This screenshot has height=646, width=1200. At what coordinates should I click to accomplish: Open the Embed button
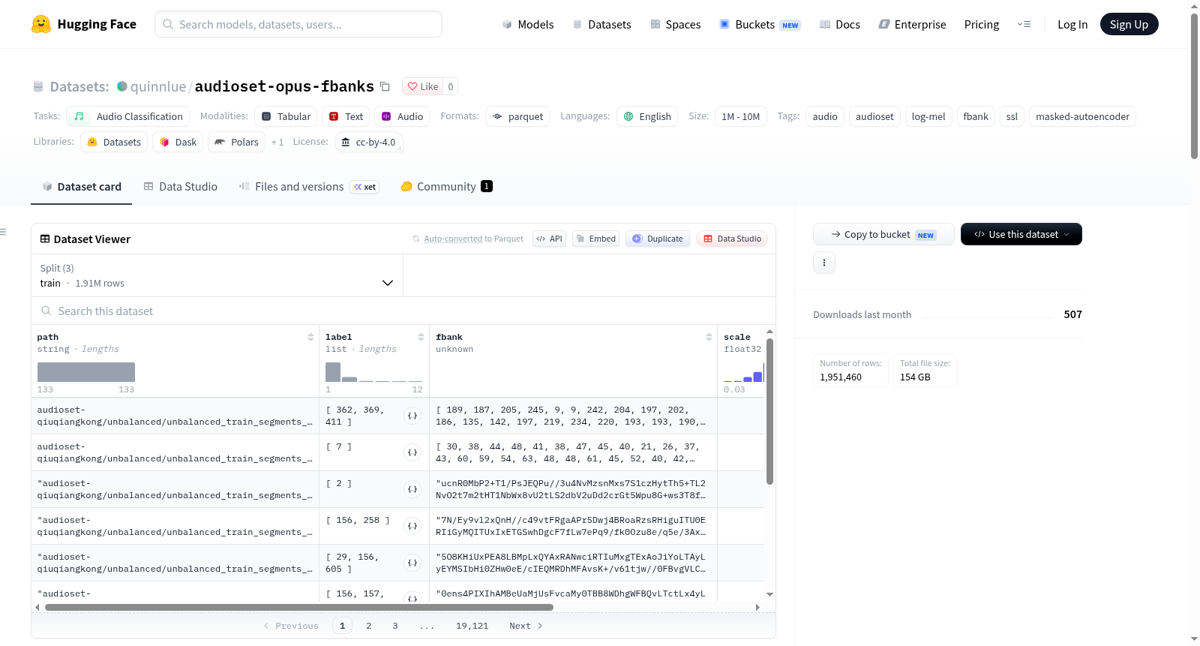tap(595, 239)
